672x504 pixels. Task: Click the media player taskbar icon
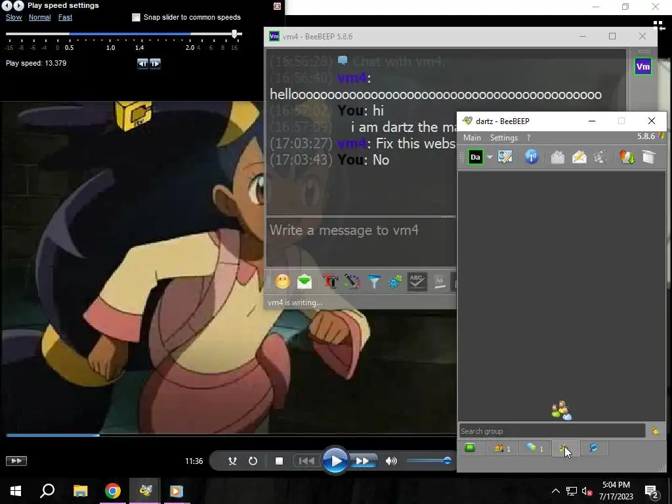tap(176, 491)
